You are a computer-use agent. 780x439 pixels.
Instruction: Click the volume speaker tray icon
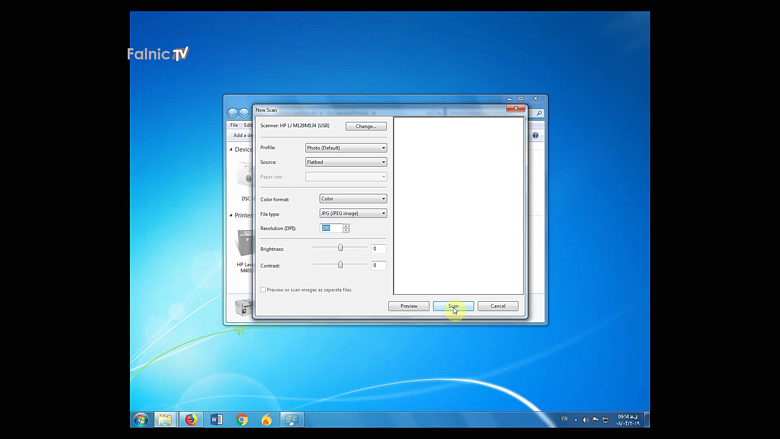coord(585,419)
